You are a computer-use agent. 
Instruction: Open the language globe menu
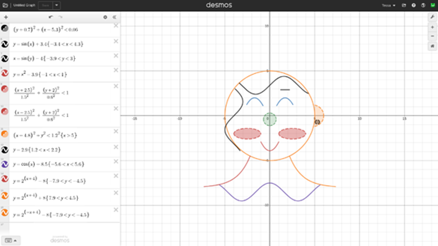423,5
